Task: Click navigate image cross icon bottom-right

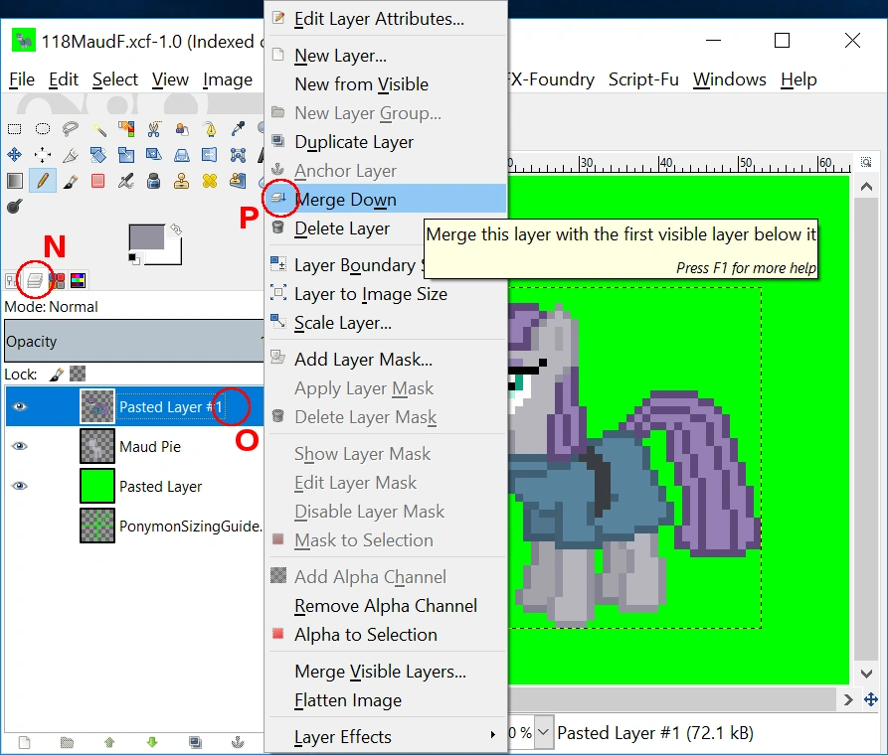Action: tap(870, 700)
